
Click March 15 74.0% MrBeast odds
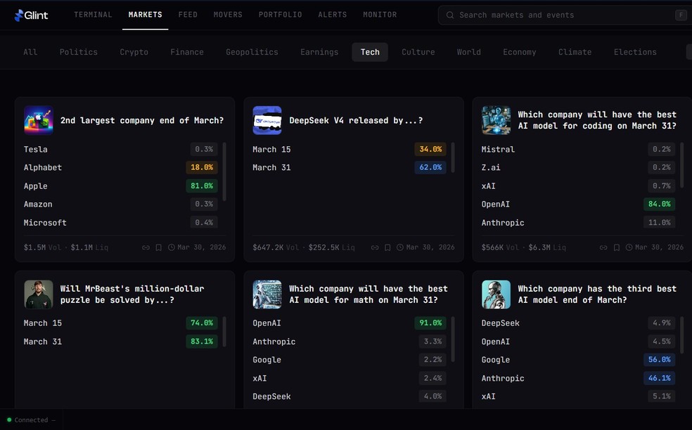pyautogui.click(x=202, y=323)
